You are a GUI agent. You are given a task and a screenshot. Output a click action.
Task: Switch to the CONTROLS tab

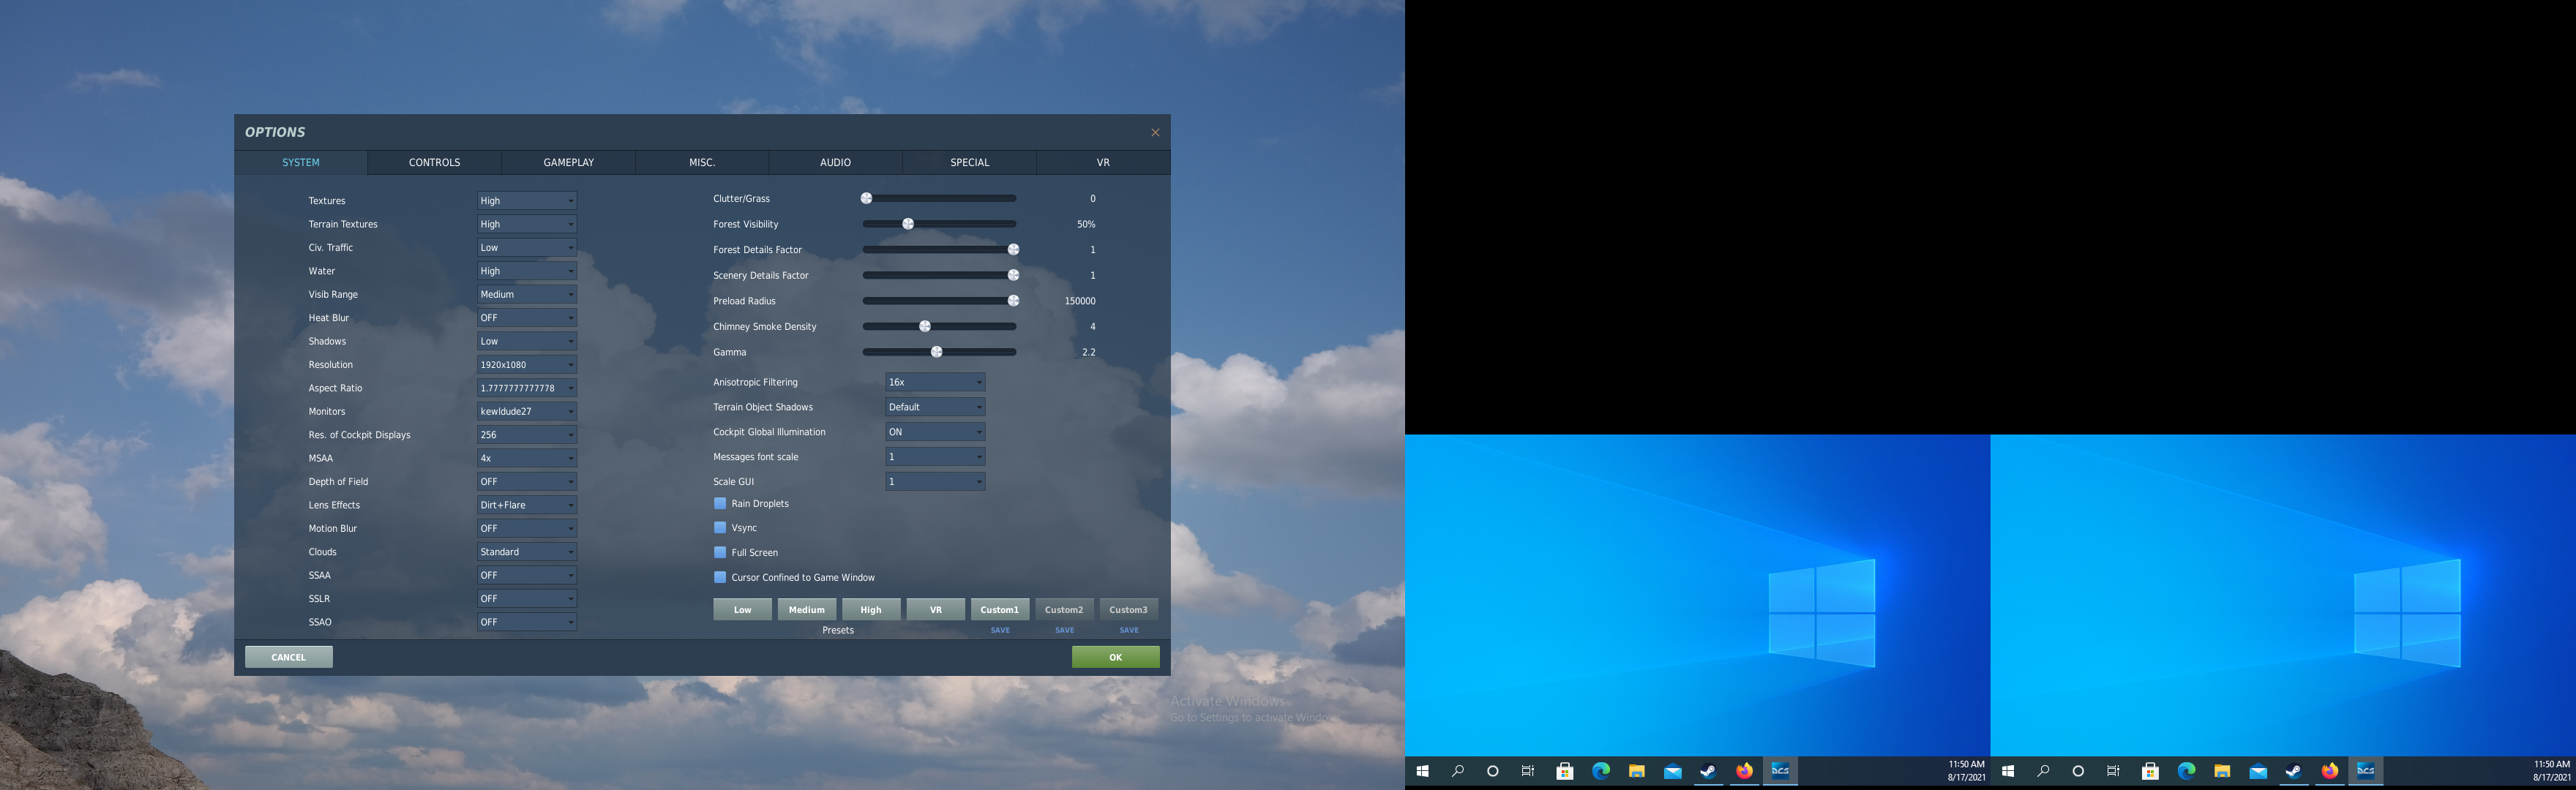434,162
